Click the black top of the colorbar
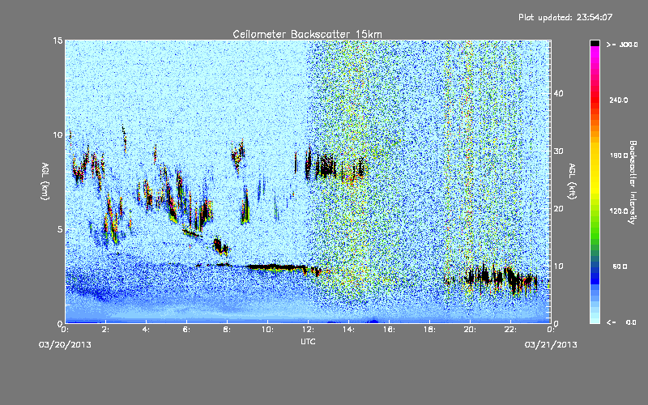648x405 pixels. [x=595, y=43]
